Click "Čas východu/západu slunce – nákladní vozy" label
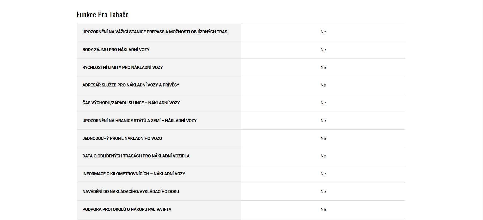Image resolution: width=483 pixels, height=220 pixels. click(131, 103)
